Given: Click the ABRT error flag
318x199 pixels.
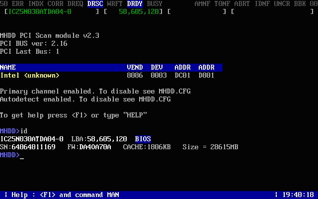Looking at the screenshot, I should point(242,3).
